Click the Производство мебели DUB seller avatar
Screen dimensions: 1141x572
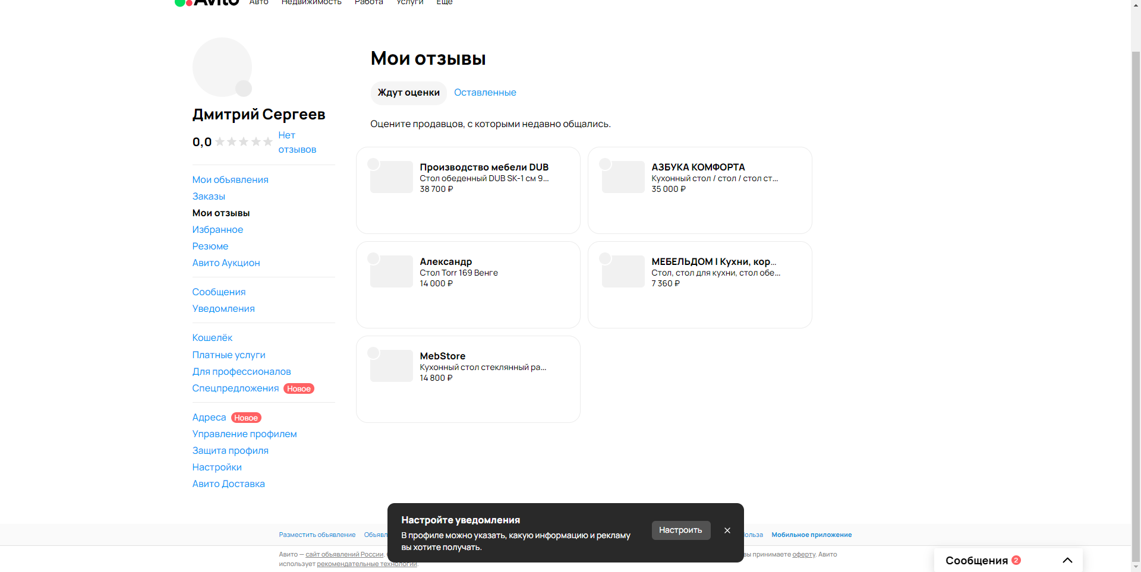373,164
